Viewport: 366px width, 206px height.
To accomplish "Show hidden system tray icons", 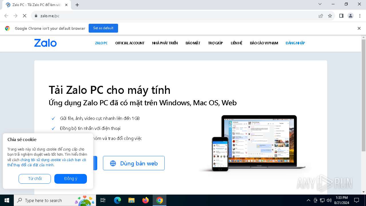I will tap(308, 200).
